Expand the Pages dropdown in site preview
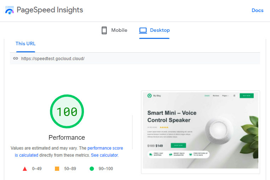The image size is (270, 180). [x=225, y=95]
